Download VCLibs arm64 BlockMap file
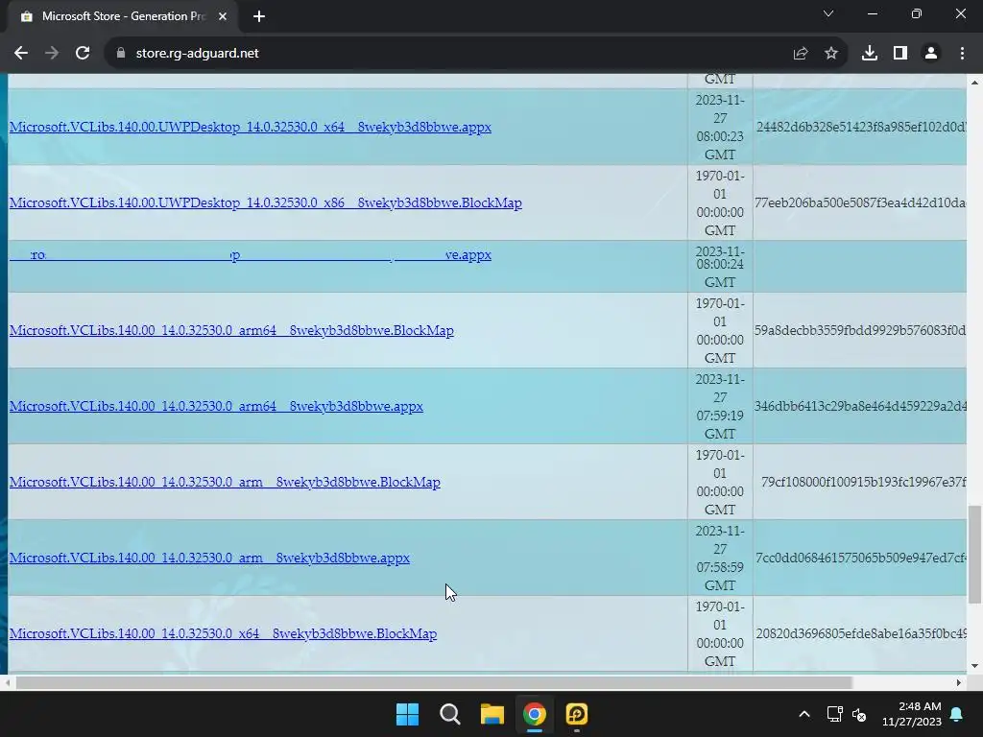Image resolution: width=983 pixels, height=737 pixels. point(231,330)
